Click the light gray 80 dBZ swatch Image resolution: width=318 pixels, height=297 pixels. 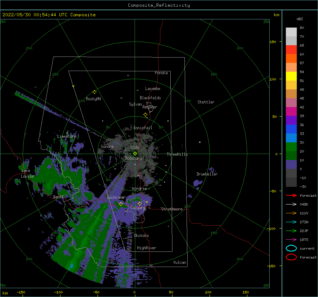tap(291, 32)
